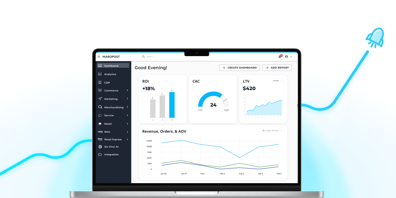Click the Create Dashboard button

239,68
